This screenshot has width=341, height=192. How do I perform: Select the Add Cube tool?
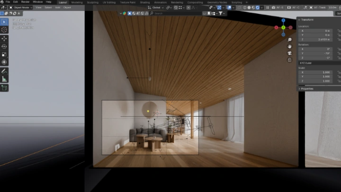4,88
